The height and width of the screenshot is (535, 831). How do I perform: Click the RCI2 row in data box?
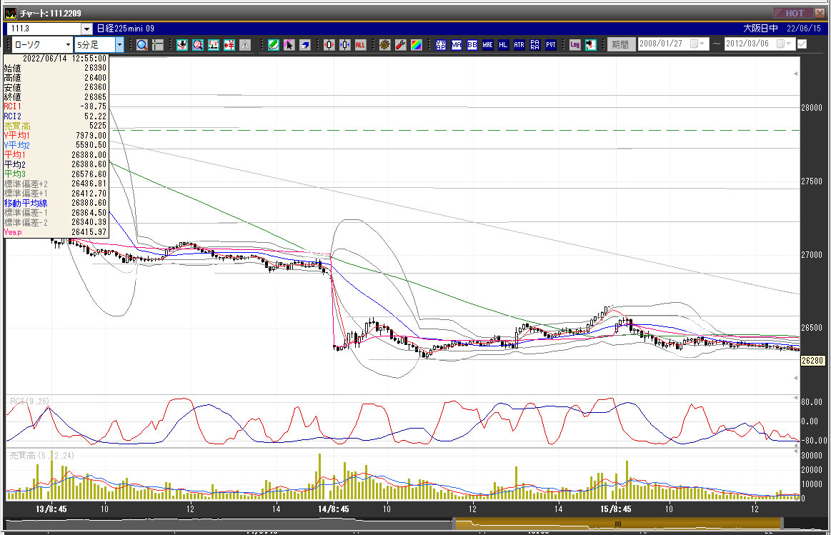point(55,116)
